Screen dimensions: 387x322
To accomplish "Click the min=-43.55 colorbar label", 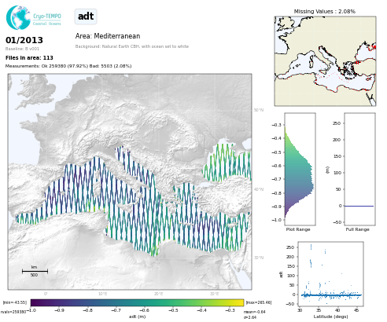I will point(15,302).
